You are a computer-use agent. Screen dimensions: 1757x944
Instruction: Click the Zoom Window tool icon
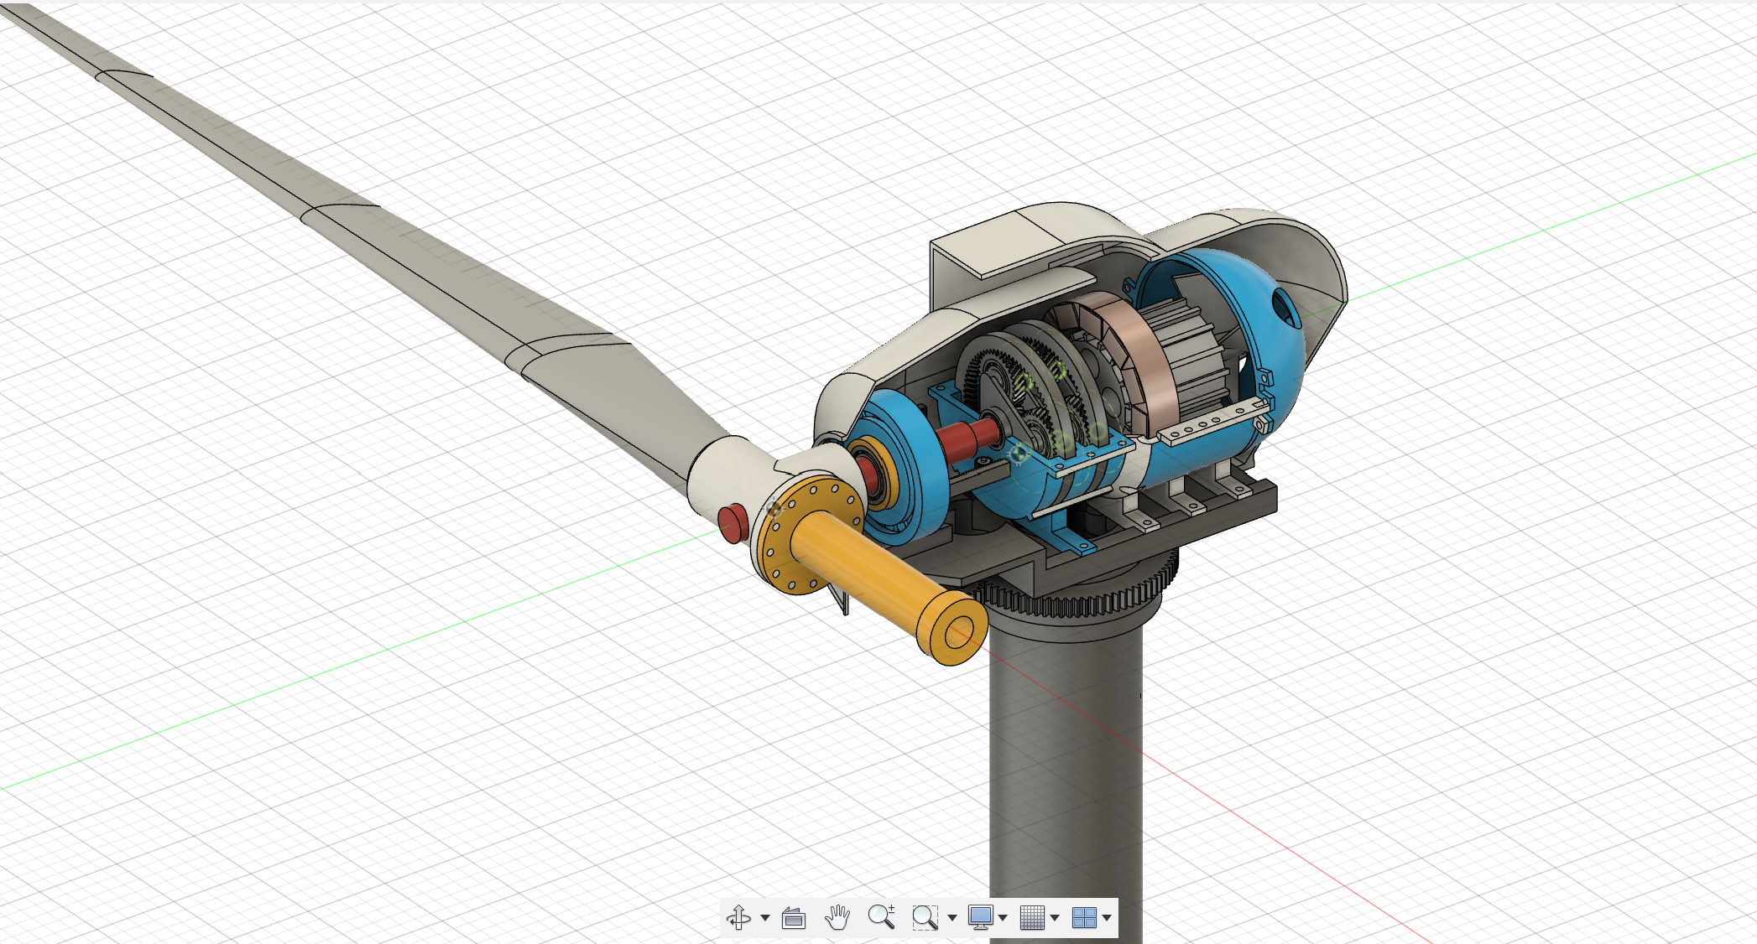924,918
